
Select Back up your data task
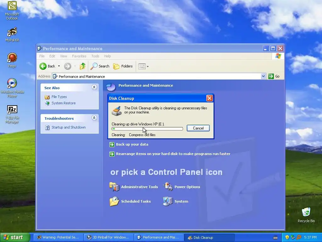132,144
